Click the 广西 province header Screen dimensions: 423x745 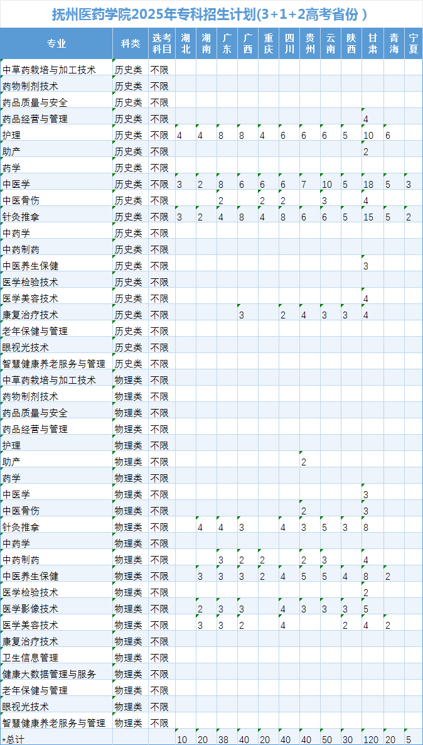point(248,44)
